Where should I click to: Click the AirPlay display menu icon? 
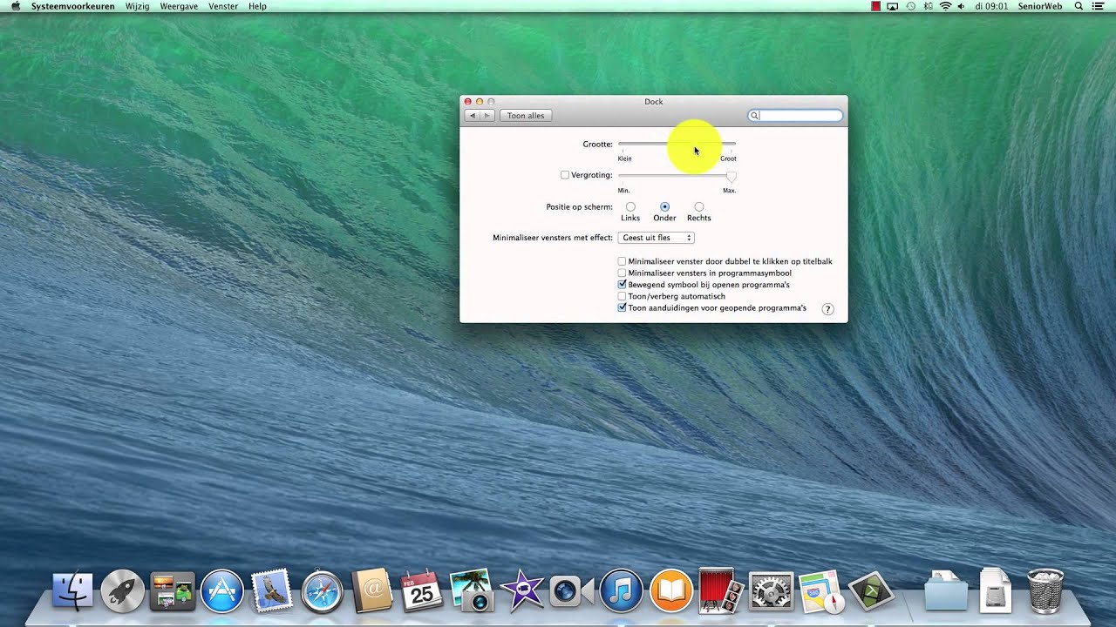pos(893,6)
